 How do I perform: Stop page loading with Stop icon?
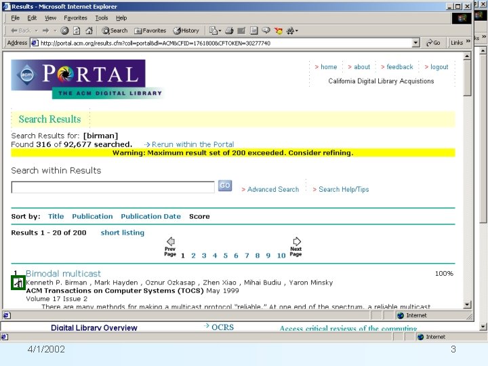coord(64,30)
